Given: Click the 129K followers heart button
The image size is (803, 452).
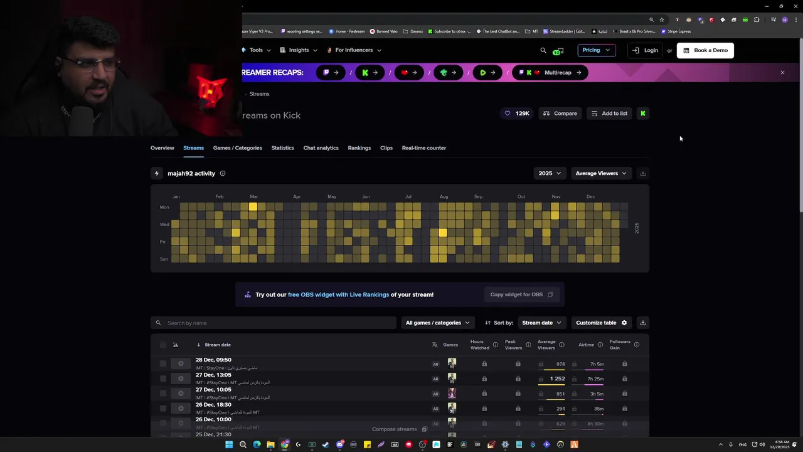Looking at the screenshot, I should pos(517,114).
